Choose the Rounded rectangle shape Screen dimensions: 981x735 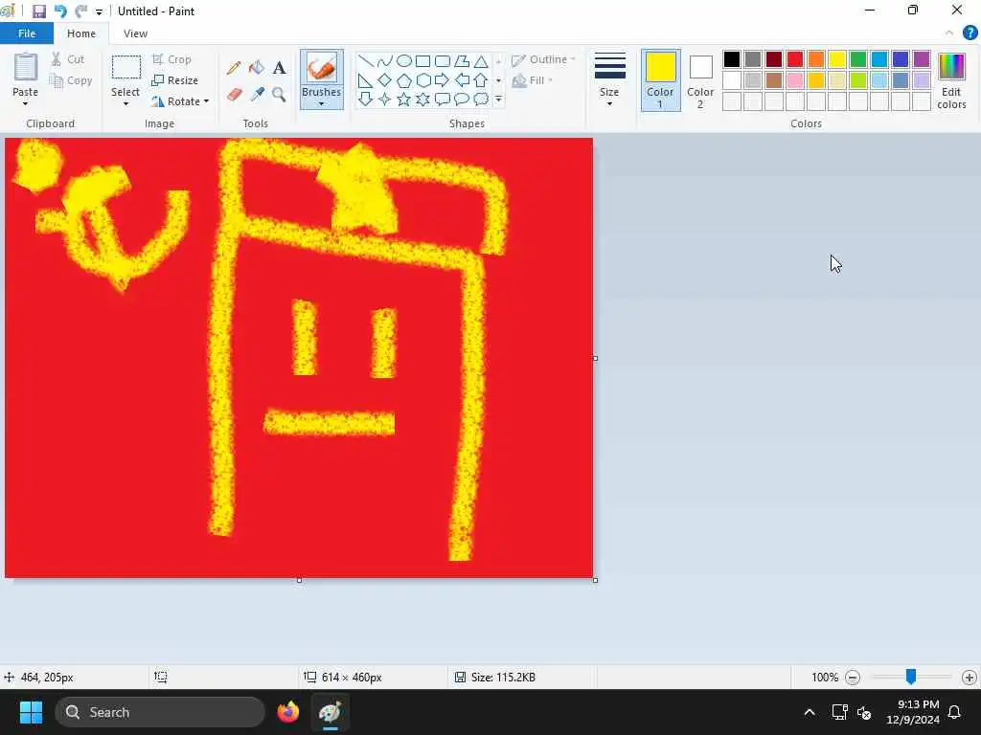click(x=443, y=60)
